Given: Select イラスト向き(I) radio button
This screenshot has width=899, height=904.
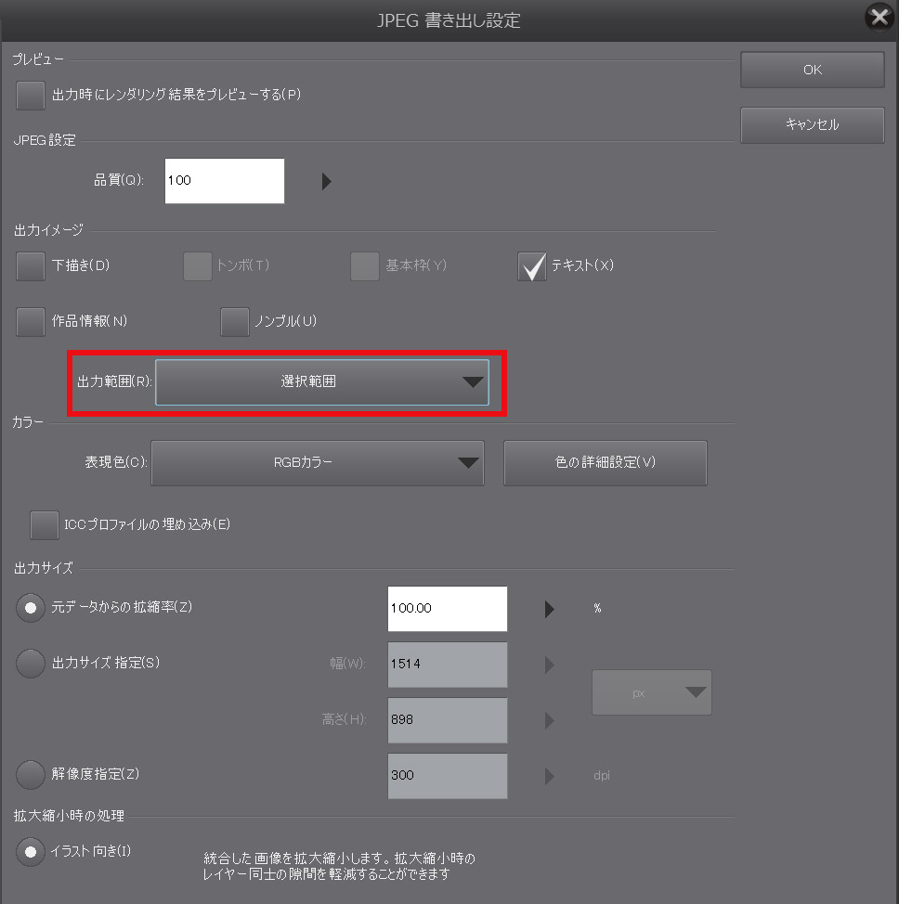Looking at the screenshot, I should tap(31, 851).
